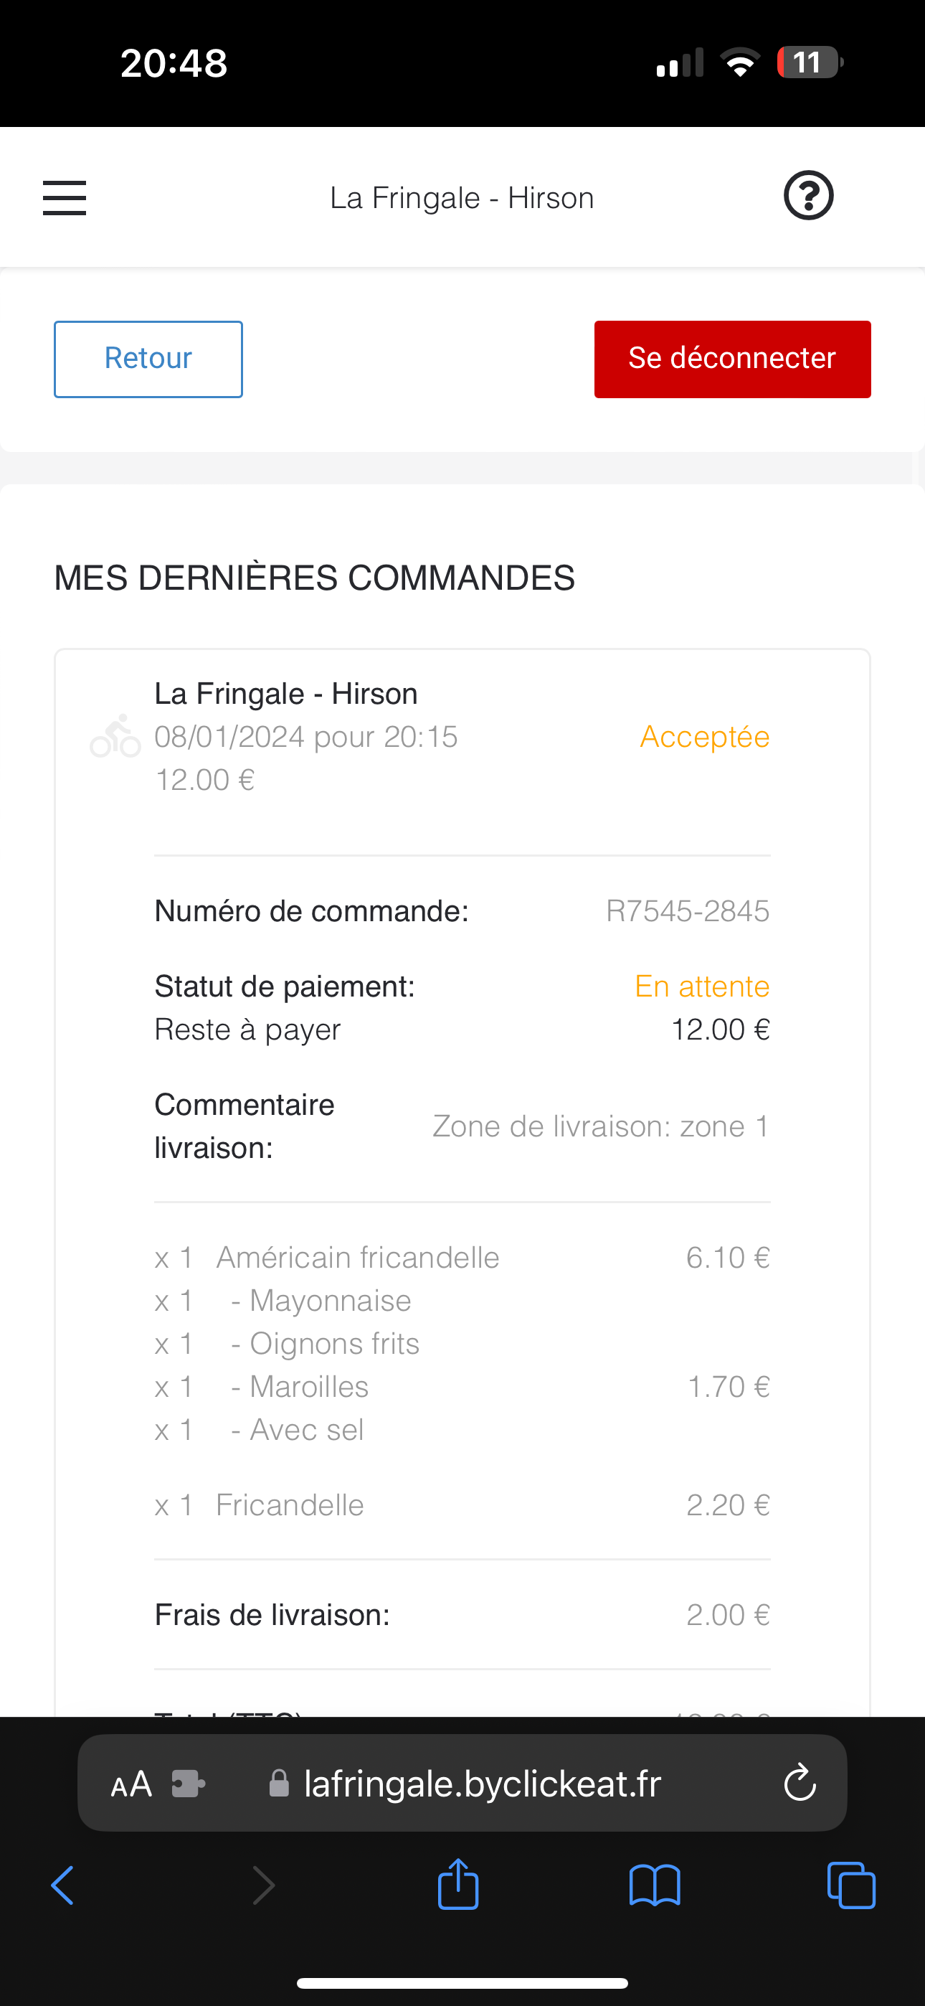This screenshot has width=925, height=2006.
Task: Tap the delivery cyclist icon
Action: [115, 737]
